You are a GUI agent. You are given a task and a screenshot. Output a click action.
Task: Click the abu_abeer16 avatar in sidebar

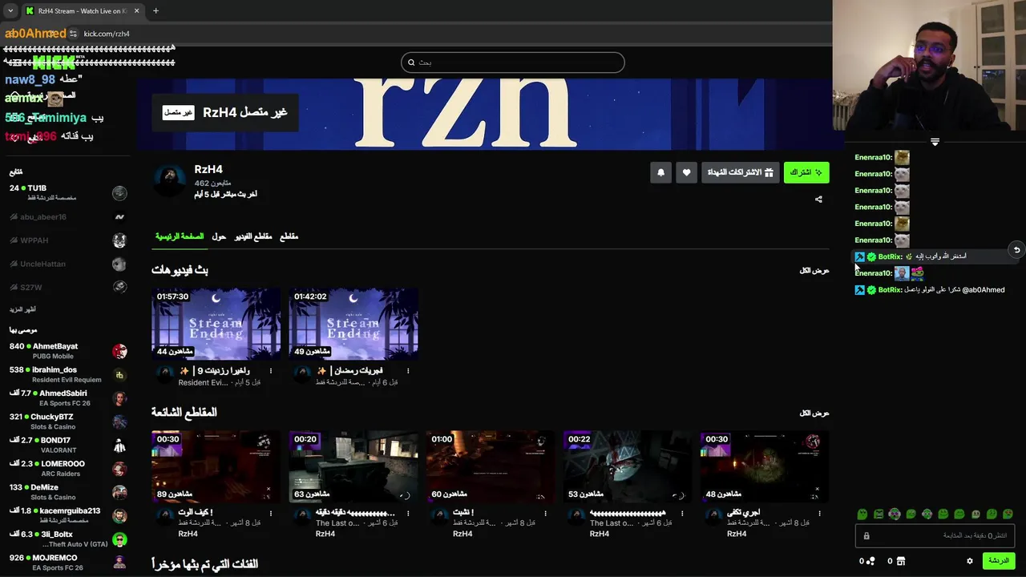tap(119, 217)
